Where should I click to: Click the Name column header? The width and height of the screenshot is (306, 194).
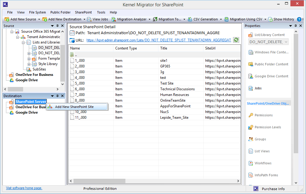91,48
